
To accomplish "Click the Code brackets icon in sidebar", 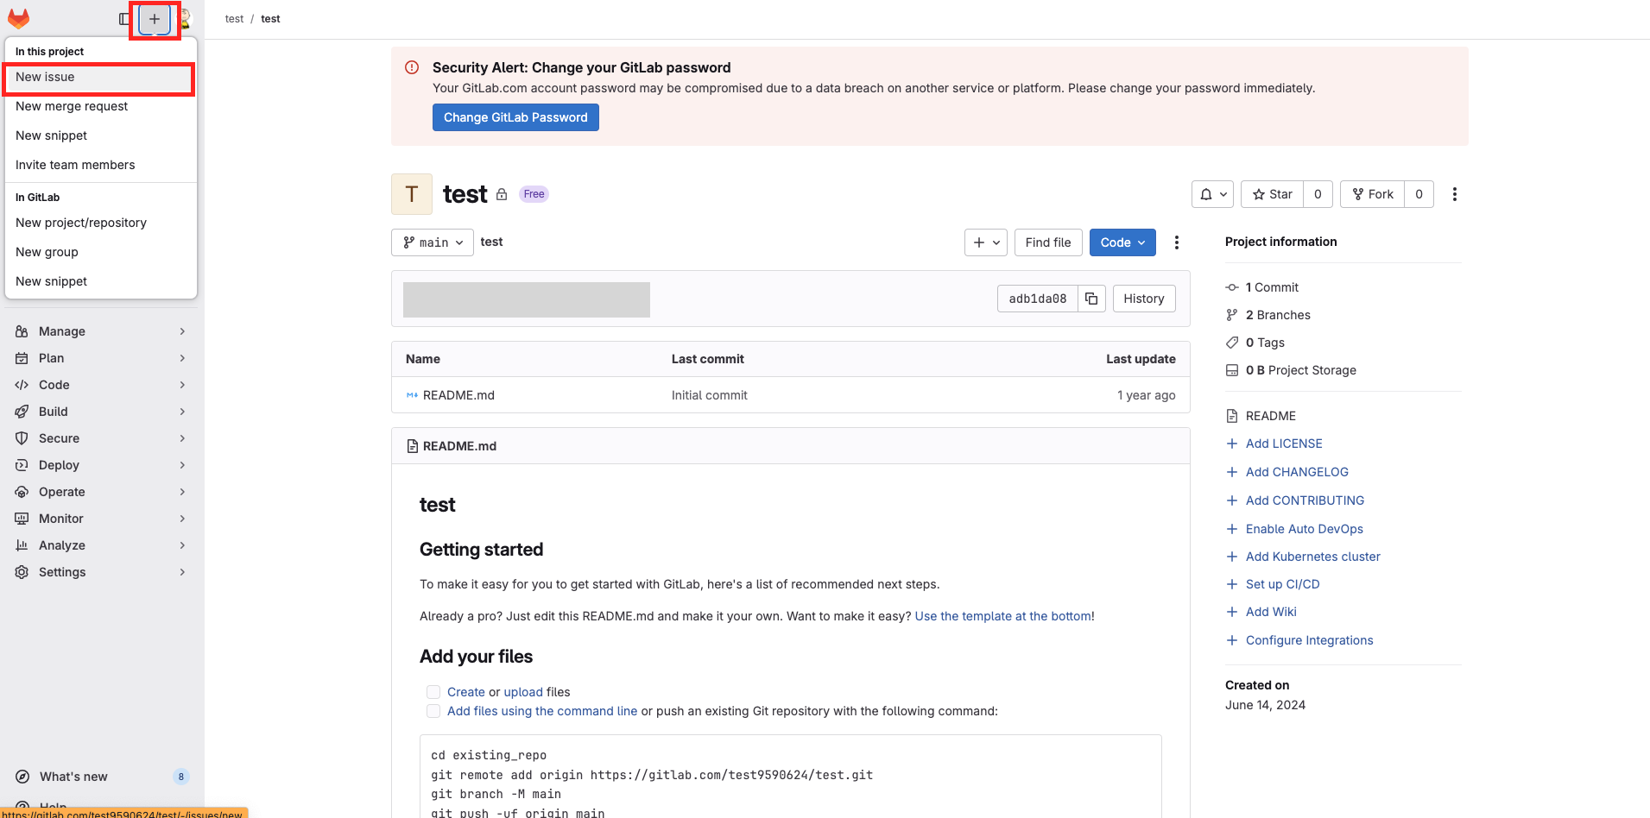I will pos(22,385).
